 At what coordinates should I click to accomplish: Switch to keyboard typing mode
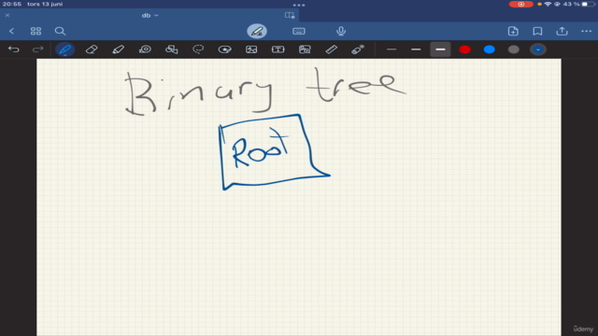coord(299,31)
